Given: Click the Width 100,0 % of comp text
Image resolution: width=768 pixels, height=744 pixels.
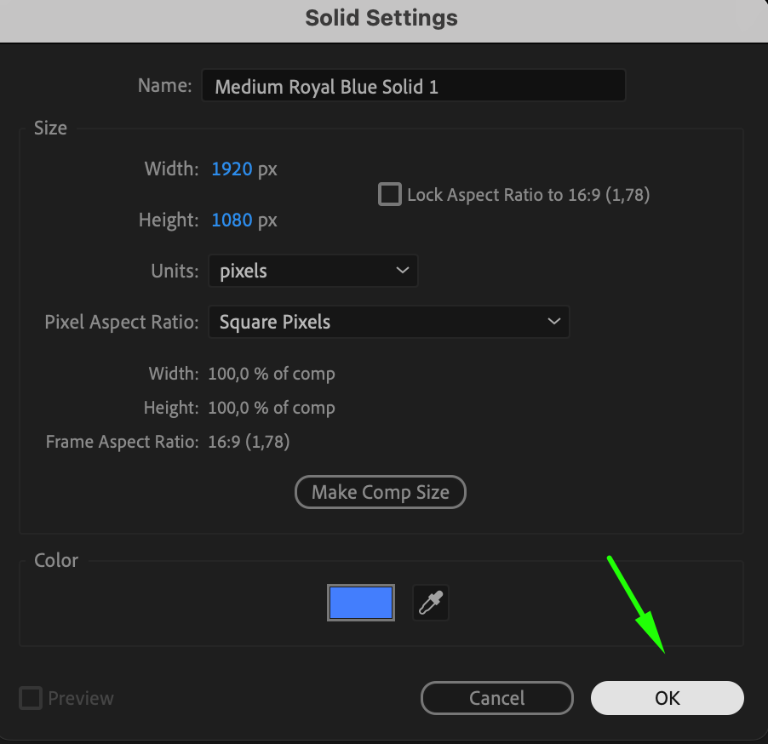Looking at the screenshot, I should [x=272, y=374].
